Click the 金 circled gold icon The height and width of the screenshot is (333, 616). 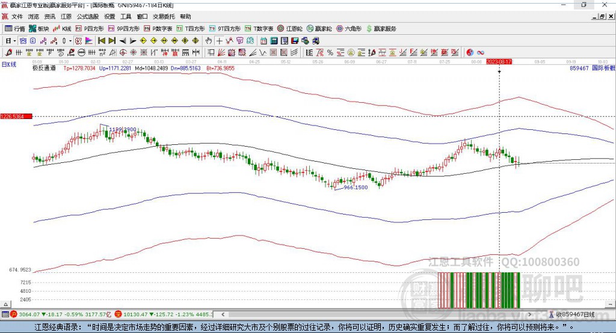click(351, 53)
